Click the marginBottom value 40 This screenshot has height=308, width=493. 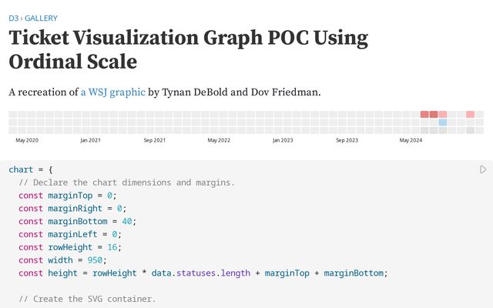(127, 221)
